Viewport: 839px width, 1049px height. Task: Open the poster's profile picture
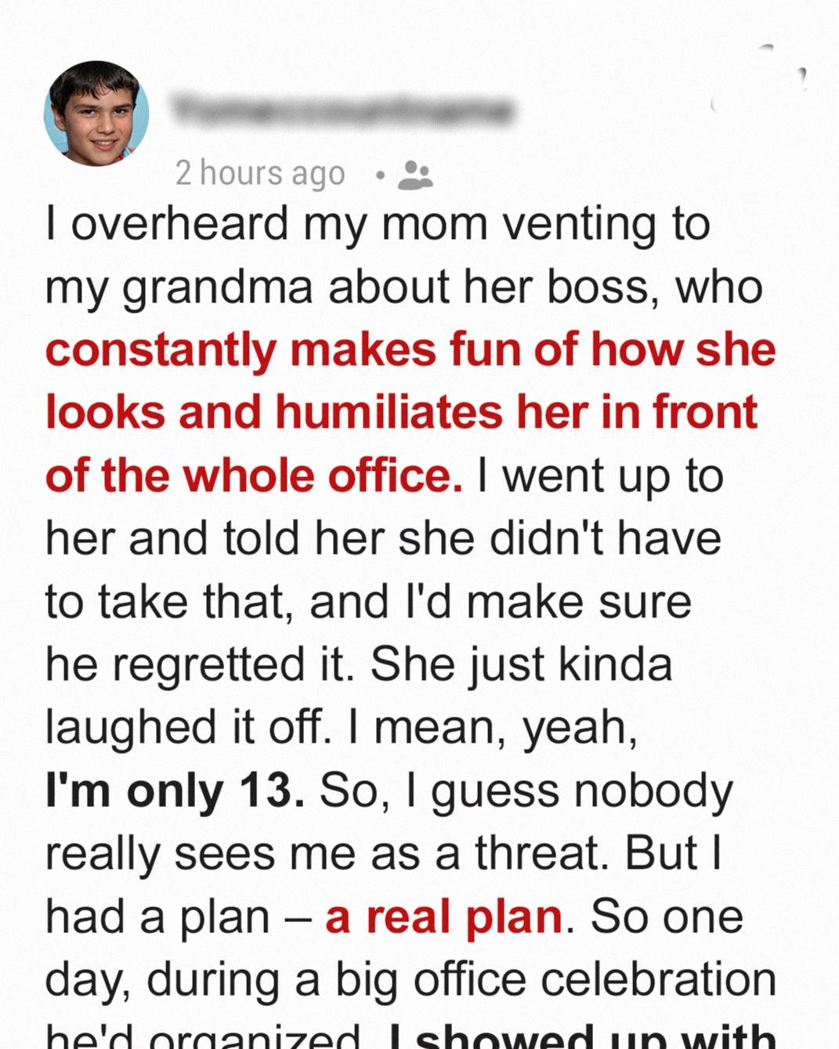pyautogui.click(x=96, y=114)
